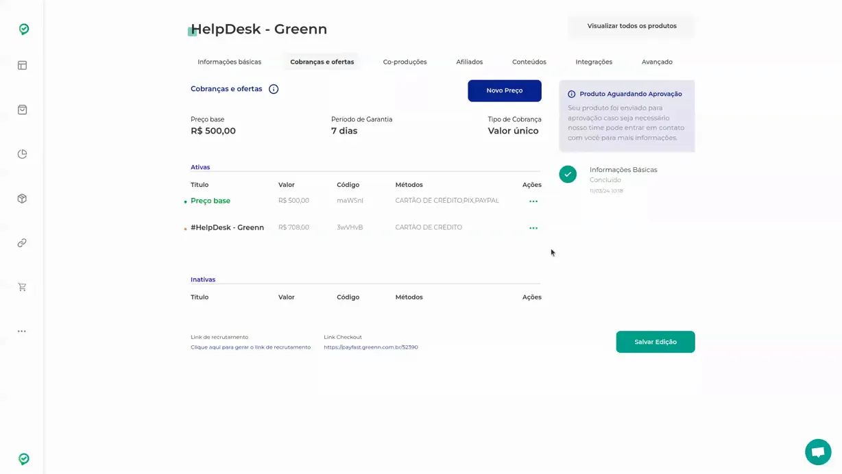
Task: Open the payfast checkout link
Action: tap(371, 347)
